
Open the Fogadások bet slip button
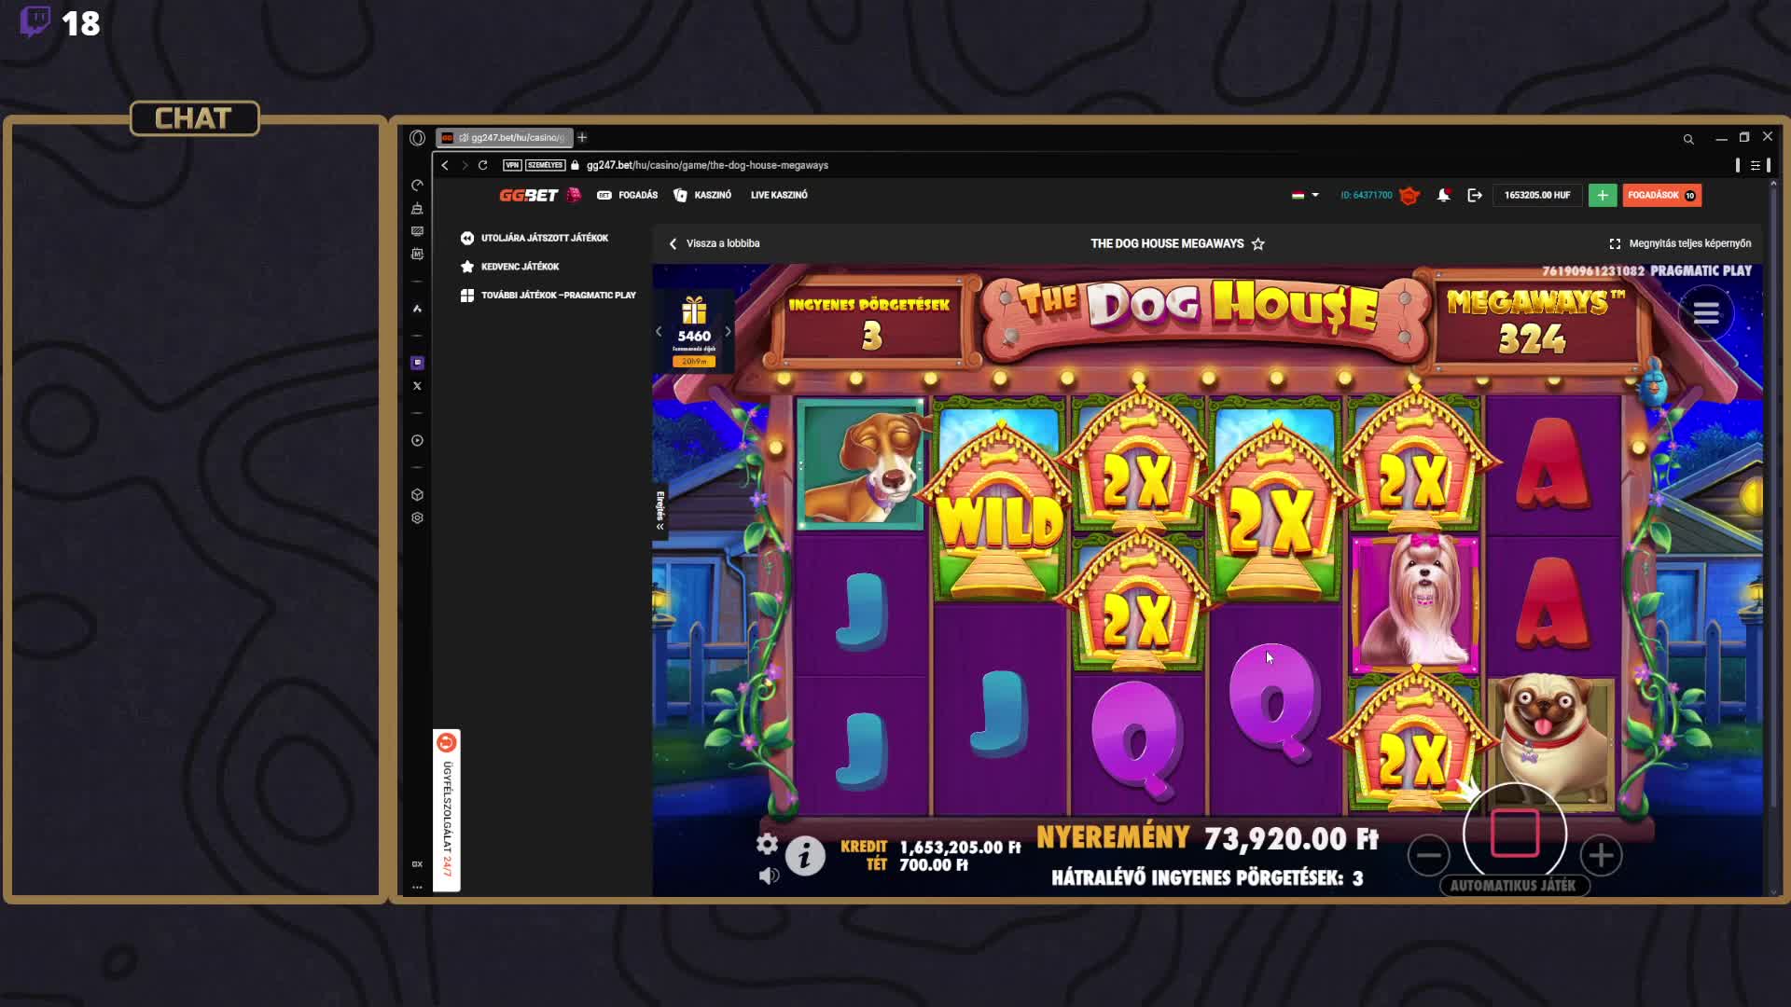click(1661, 195)
